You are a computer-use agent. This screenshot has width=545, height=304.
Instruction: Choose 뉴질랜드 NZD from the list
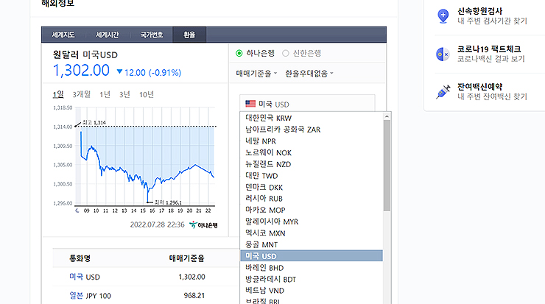[x=312, y=164]
